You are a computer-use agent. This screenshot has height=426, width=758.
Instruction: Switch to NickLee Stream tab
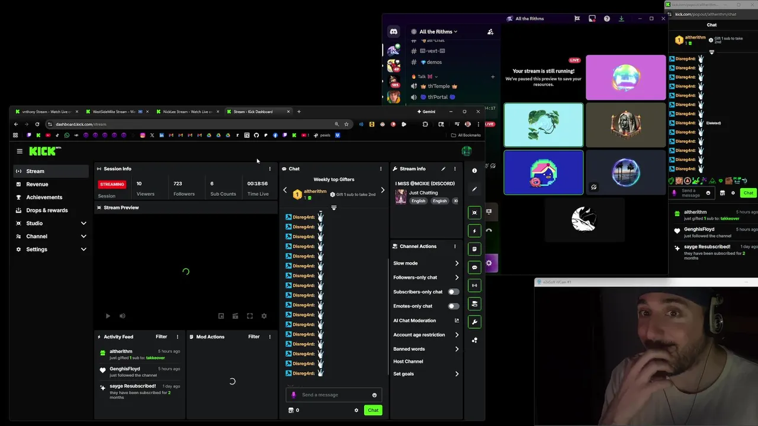coord(187,111)
